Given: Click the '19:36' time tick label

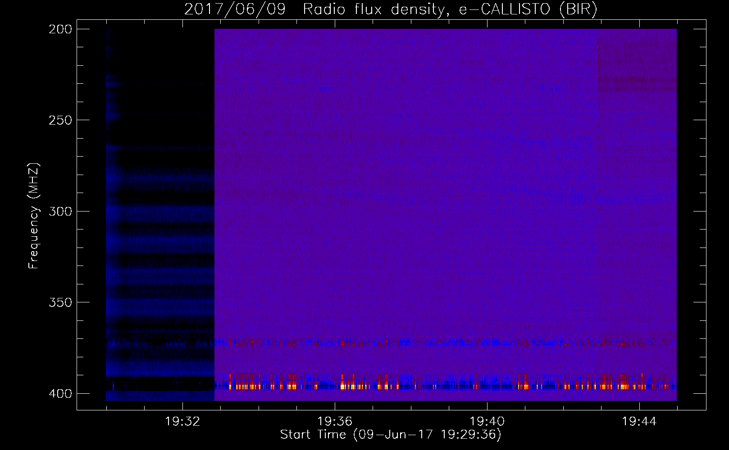Looking at the screenshot, I should 334,422.
